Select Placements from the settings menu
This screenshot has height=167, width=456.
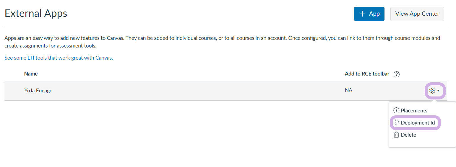tap(414, 111)
